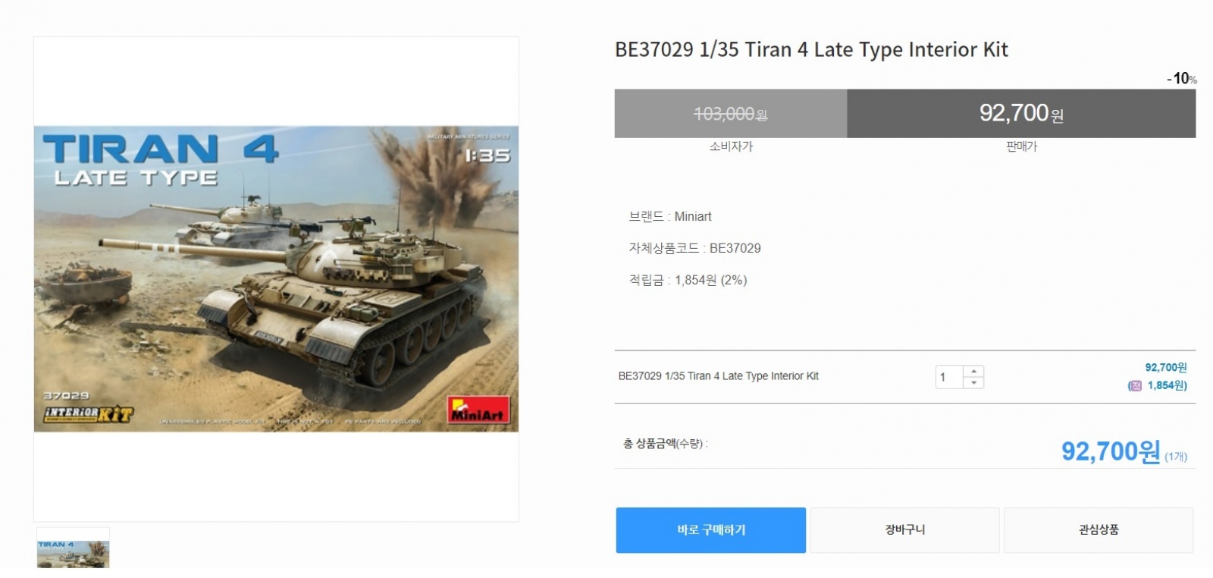Focus the quantity number input field
The height and width of the screenshot is (578, 1213).
[949, 377]
